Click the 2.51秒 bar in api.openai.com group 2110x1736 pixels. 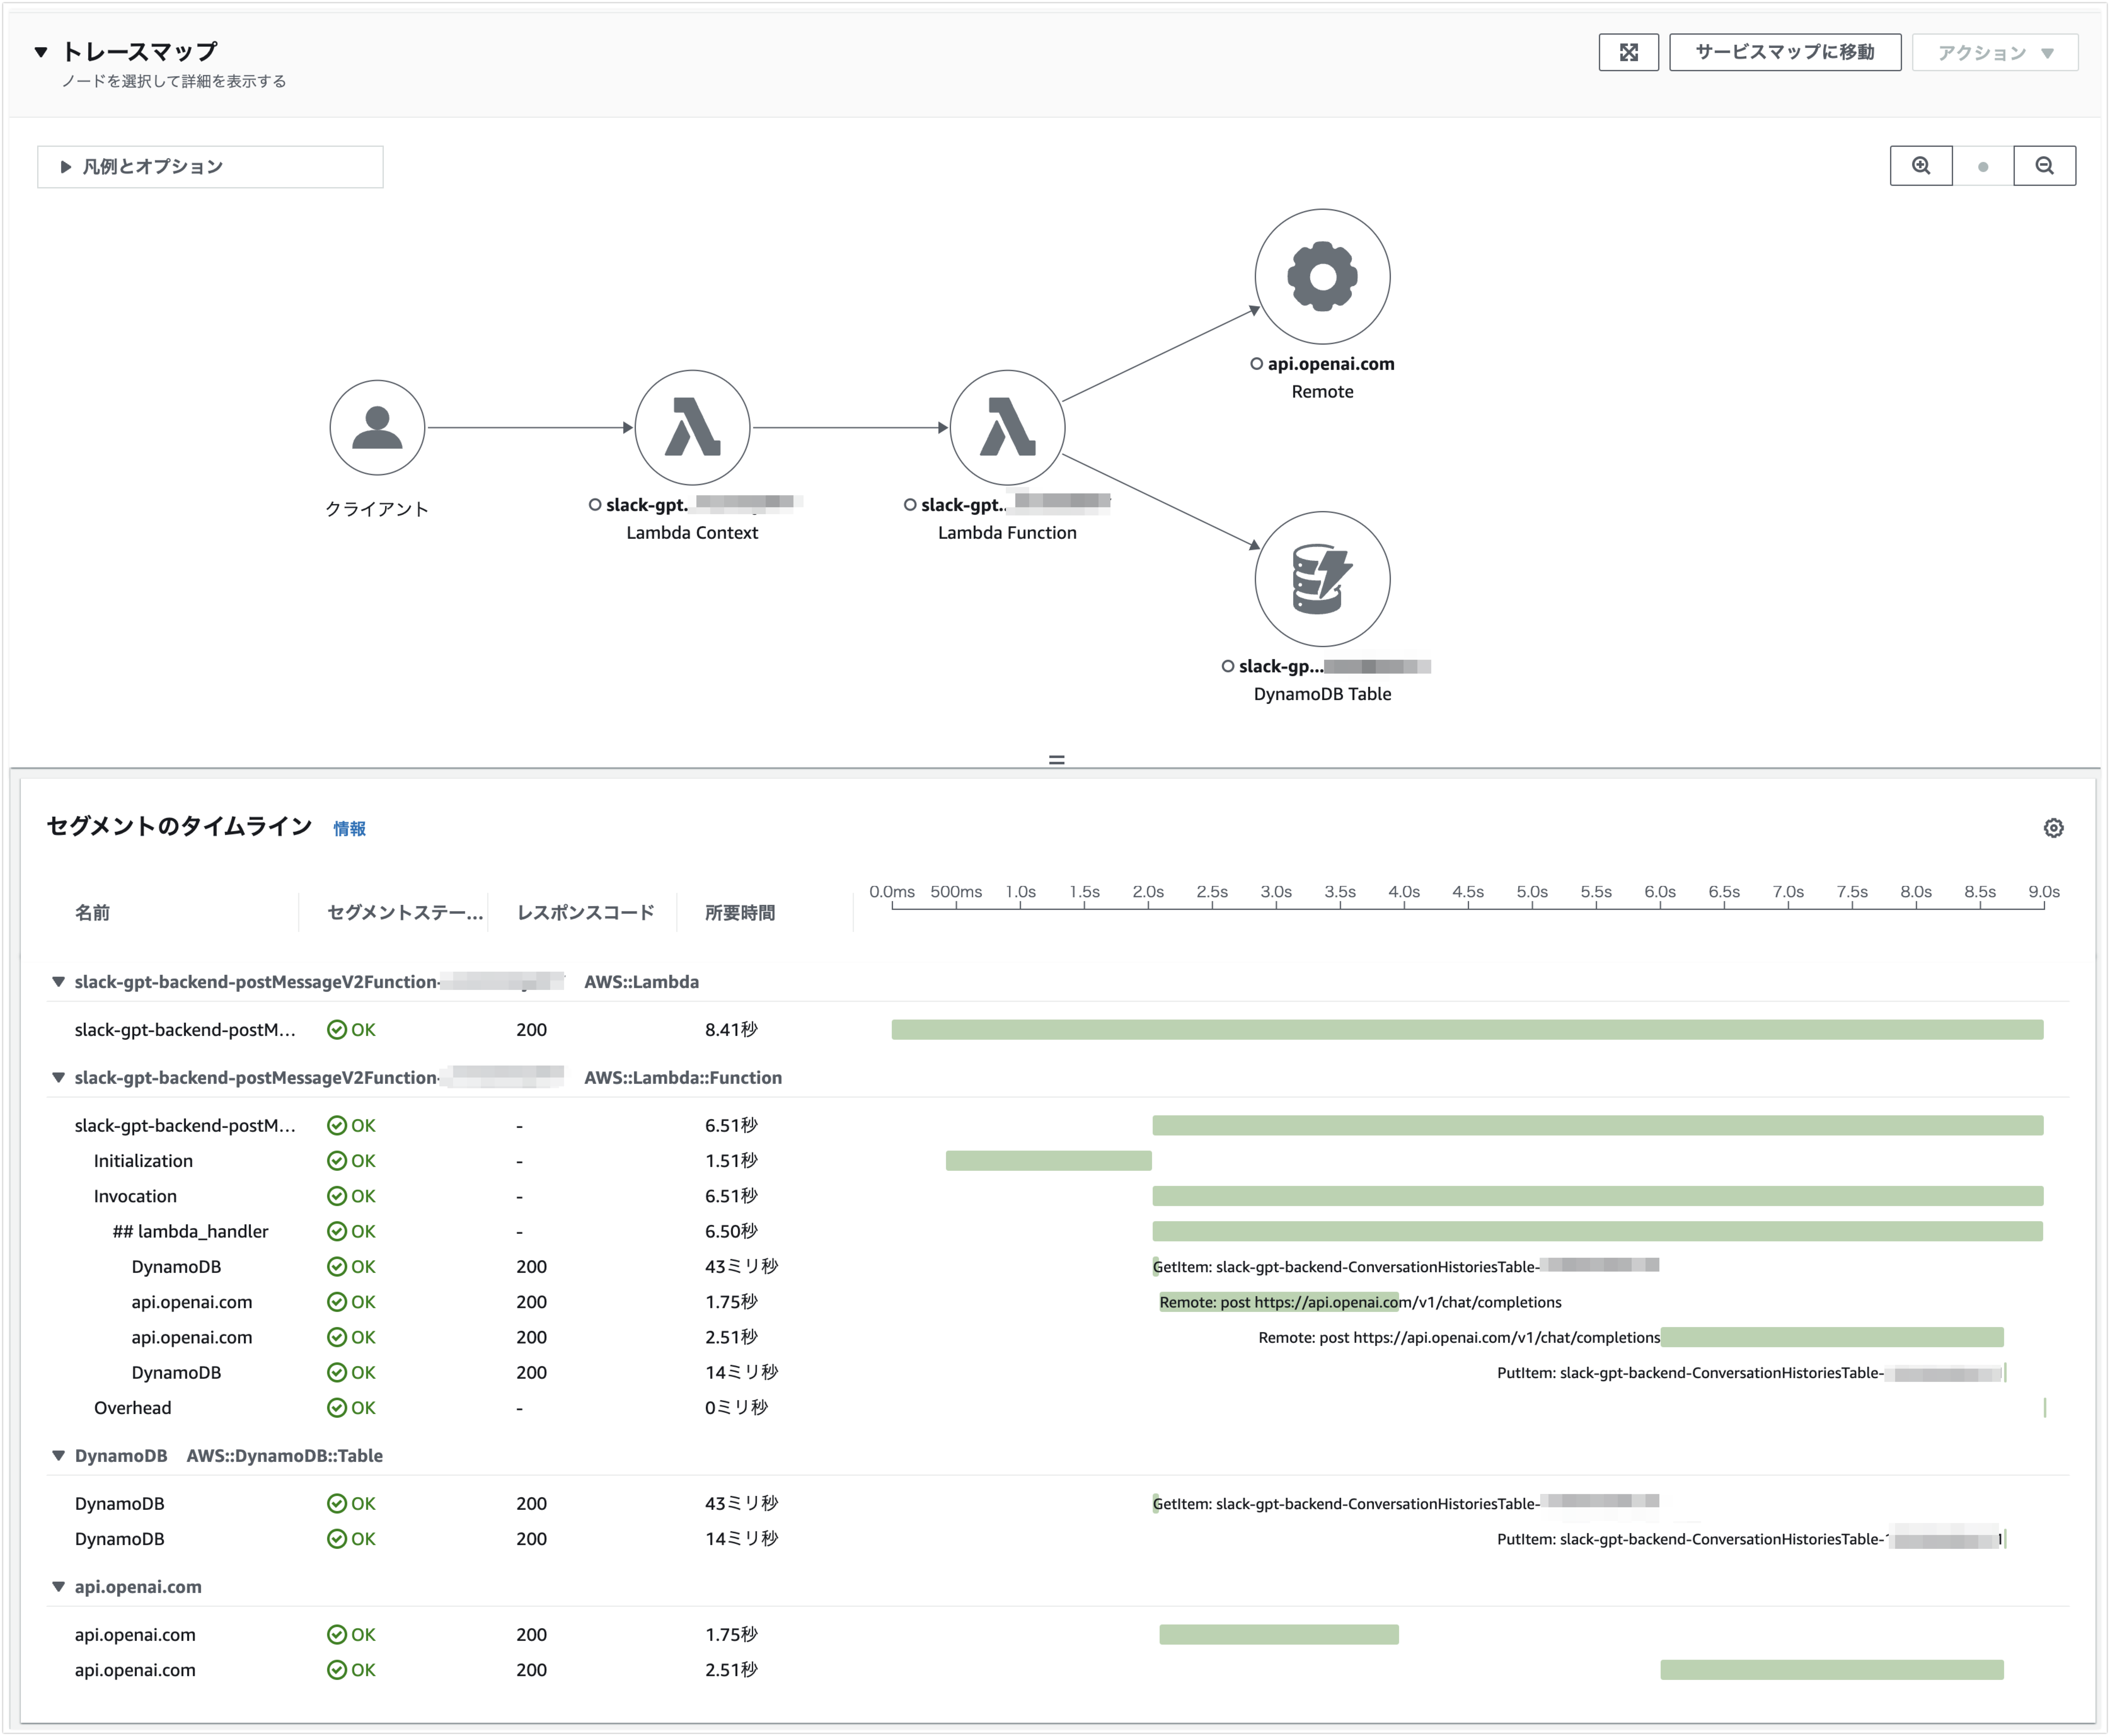coord(1832,1670)
